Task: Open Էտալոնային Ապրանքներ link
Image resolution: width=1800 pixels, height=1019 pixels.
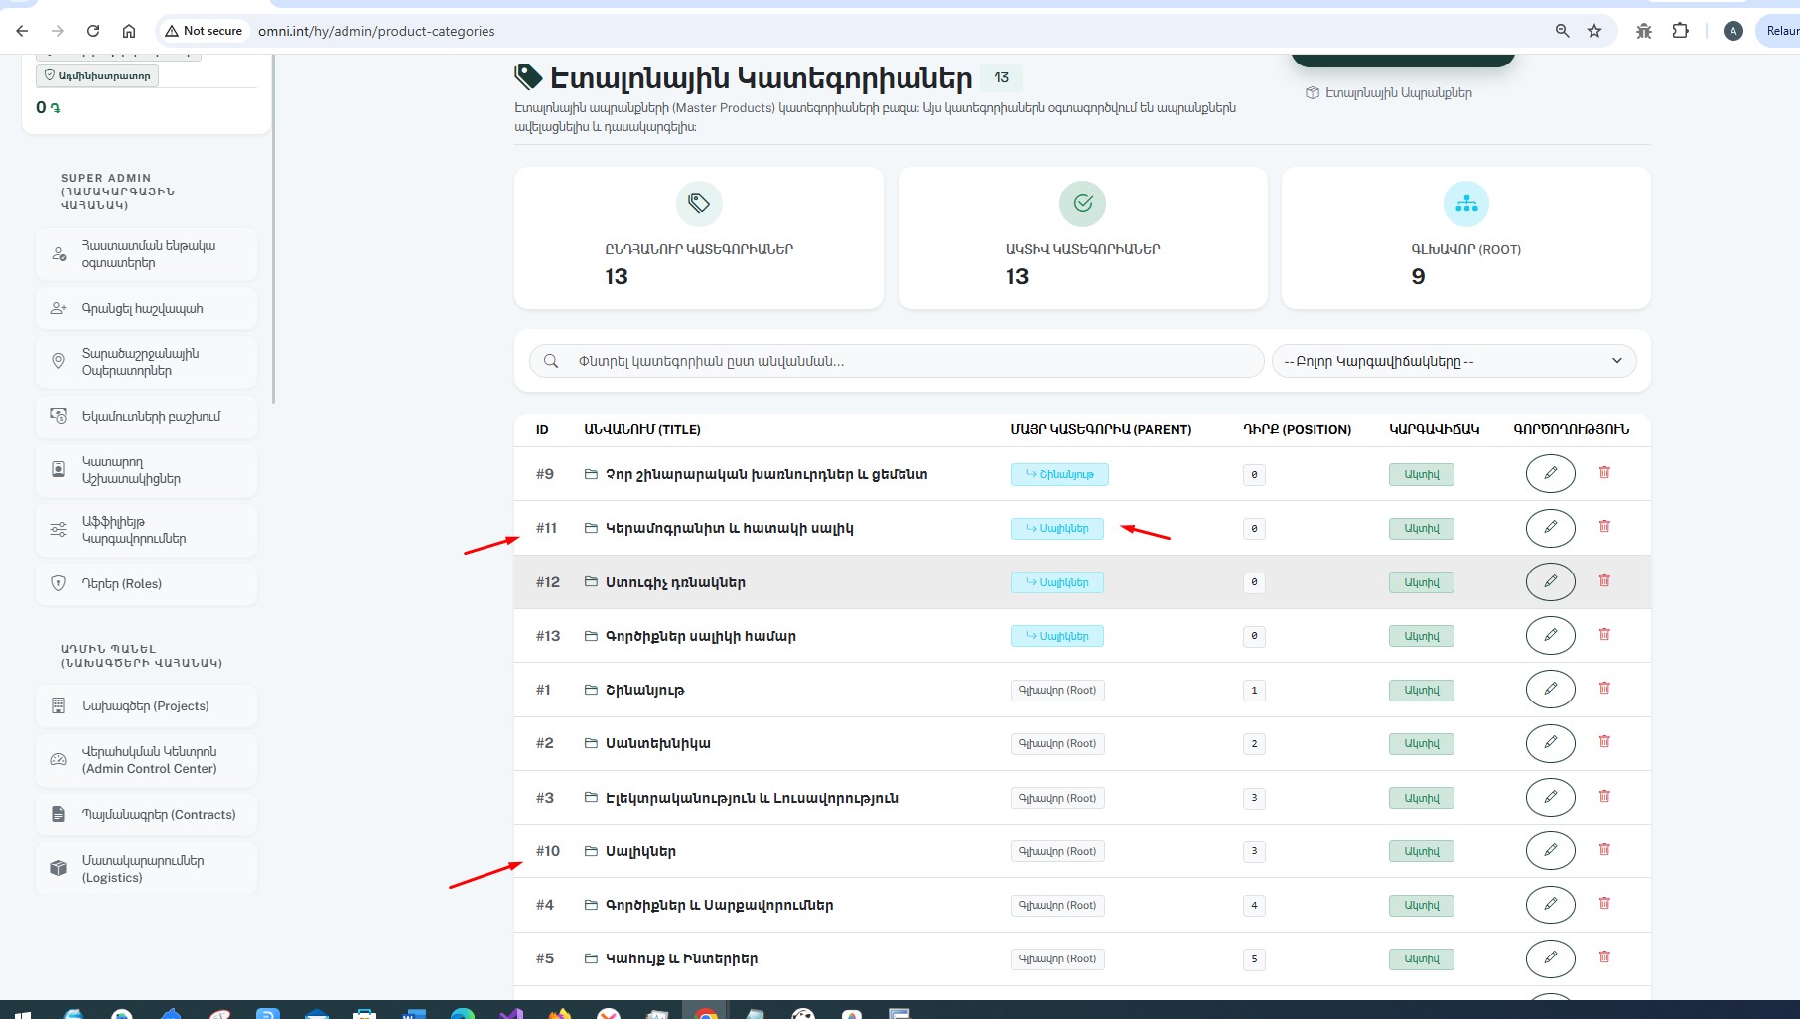Action: [x=1389, y=92]
